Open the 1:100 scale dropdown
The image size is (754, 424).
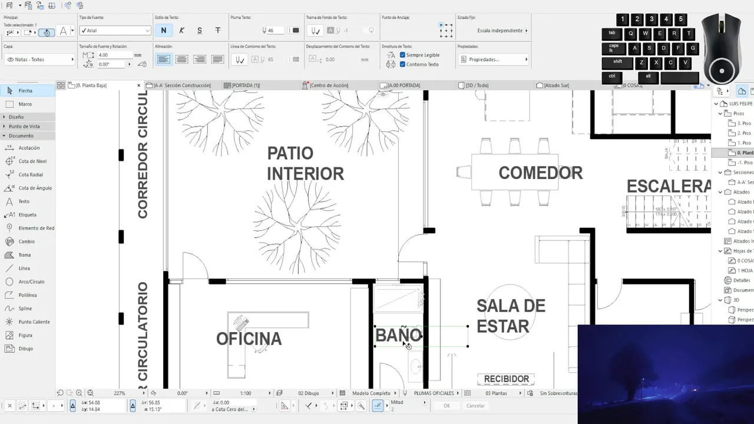point(242,393)
